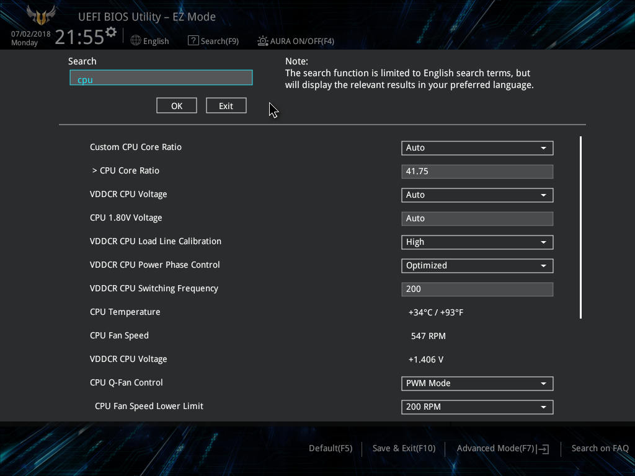Click the 07/02/2018 date text
635x476 pixels.
31,34
